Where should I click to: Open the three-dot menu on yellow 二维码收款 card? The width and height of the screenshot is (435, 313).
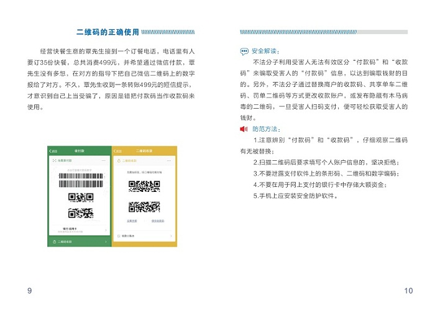pos(169,161)
